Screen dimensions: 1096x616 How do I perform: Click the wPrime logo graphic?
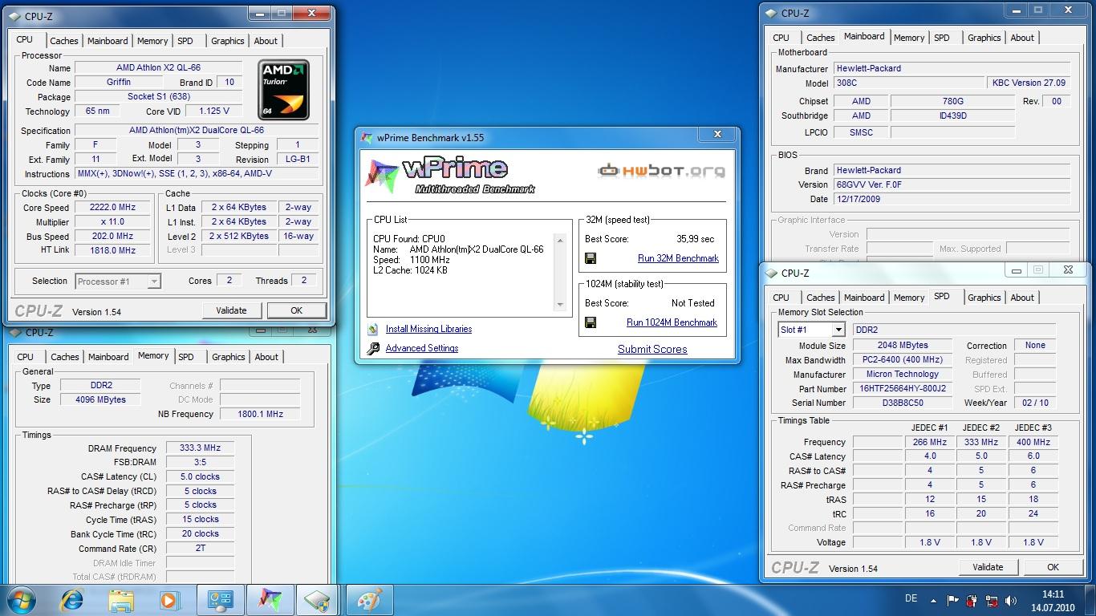(x=450, y=175)
